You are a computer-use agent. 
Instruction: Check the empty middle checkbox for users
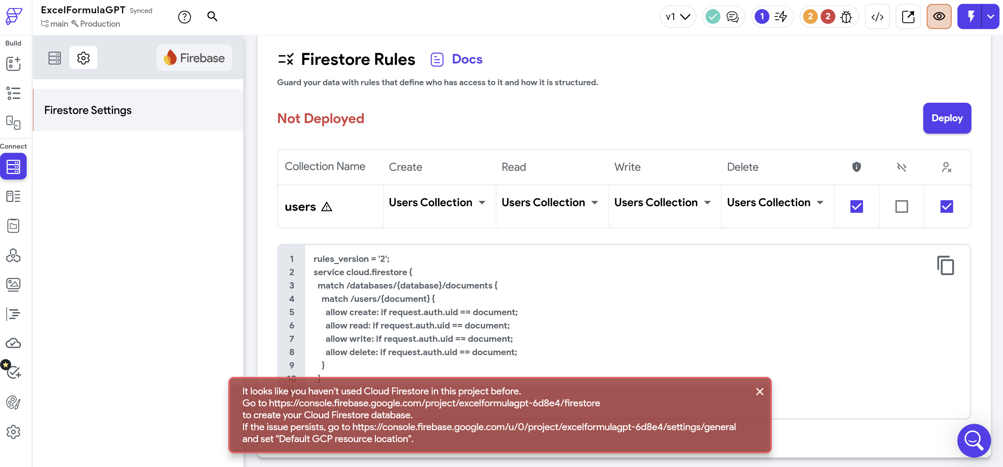coord(901,206)
